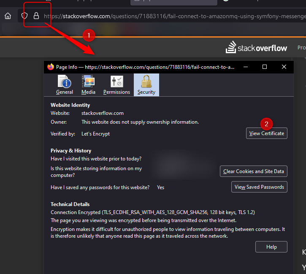
Task: Click the Help button
Action: pos(271,247)
